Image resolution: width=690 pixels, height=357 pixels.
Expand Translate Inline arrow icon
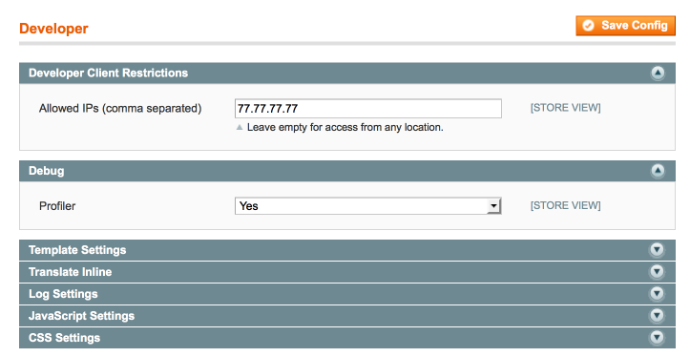pyautogui.click(x=657, y=272)
